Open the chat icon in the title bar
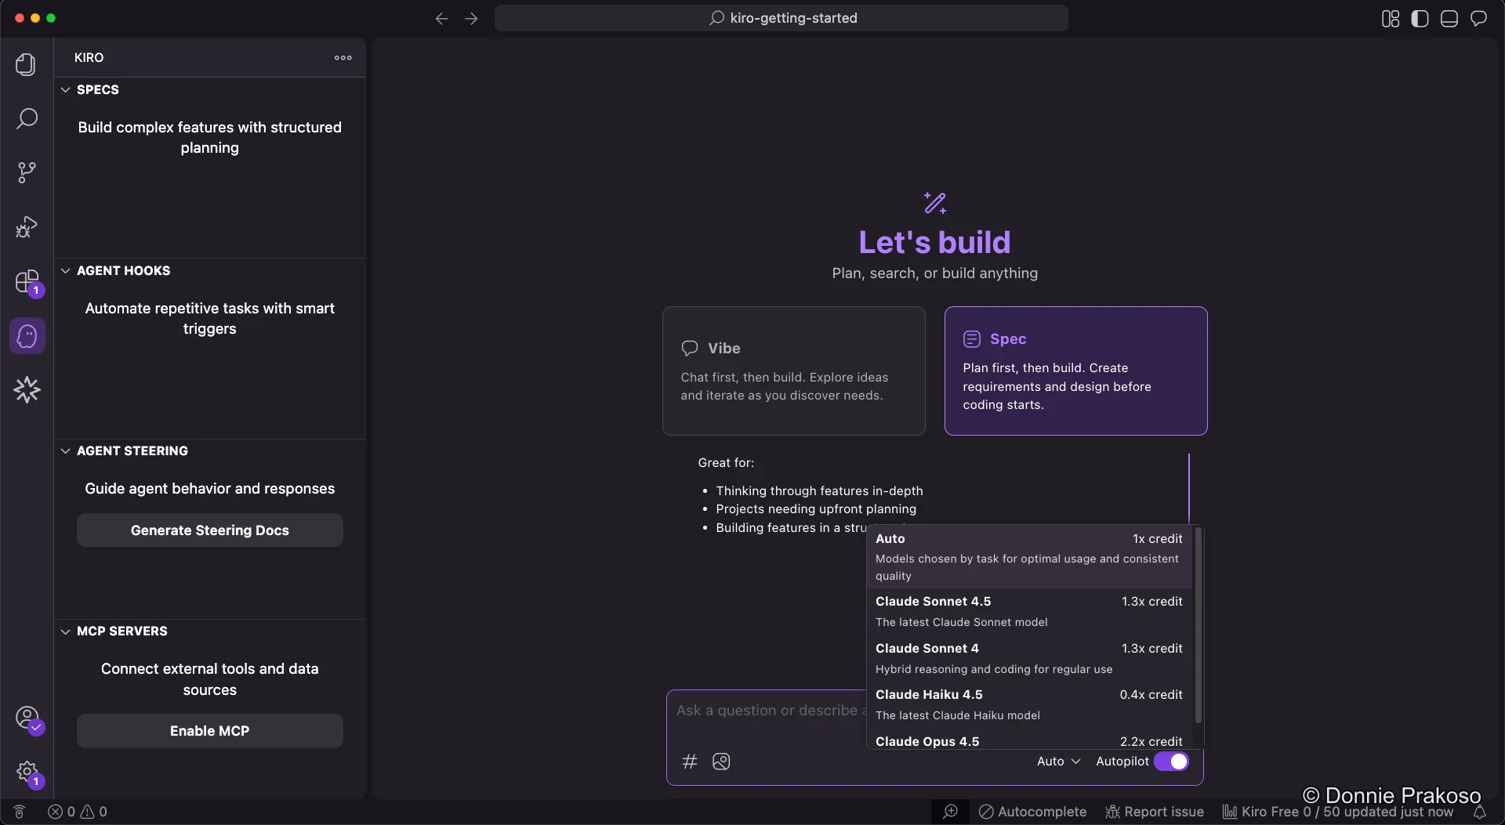The width and height of the screenshot is (1505, 825). 1480,18
